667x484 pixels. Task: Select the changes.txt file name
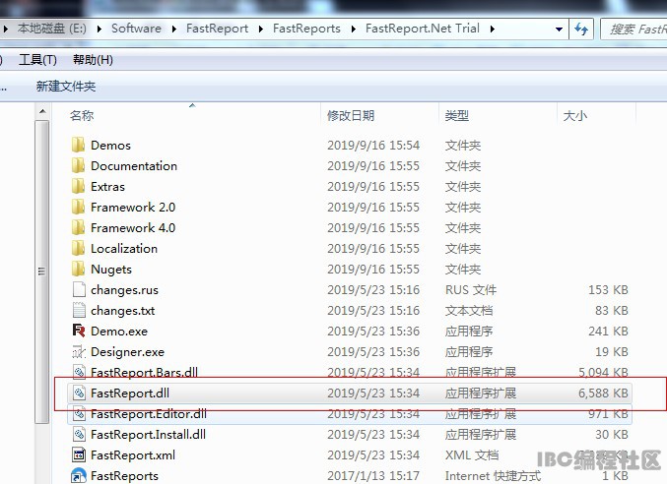(x=122, y=311)
